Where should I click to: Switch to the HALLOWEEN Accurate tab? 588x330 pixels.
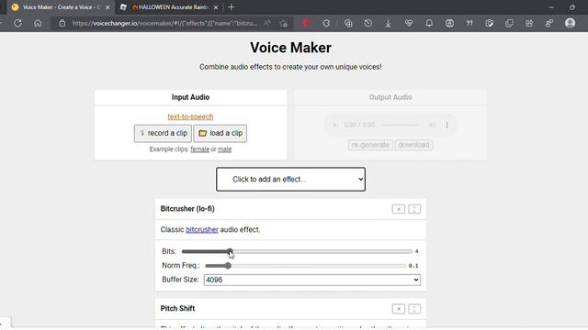click(x=169, y=7)
